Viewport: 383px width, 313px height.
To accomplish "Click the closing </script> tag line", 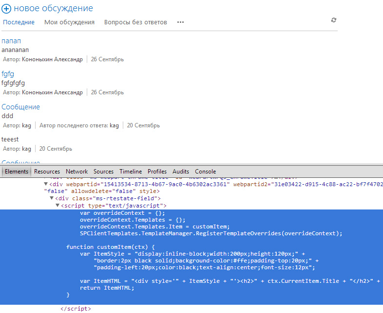I will 76,309.
